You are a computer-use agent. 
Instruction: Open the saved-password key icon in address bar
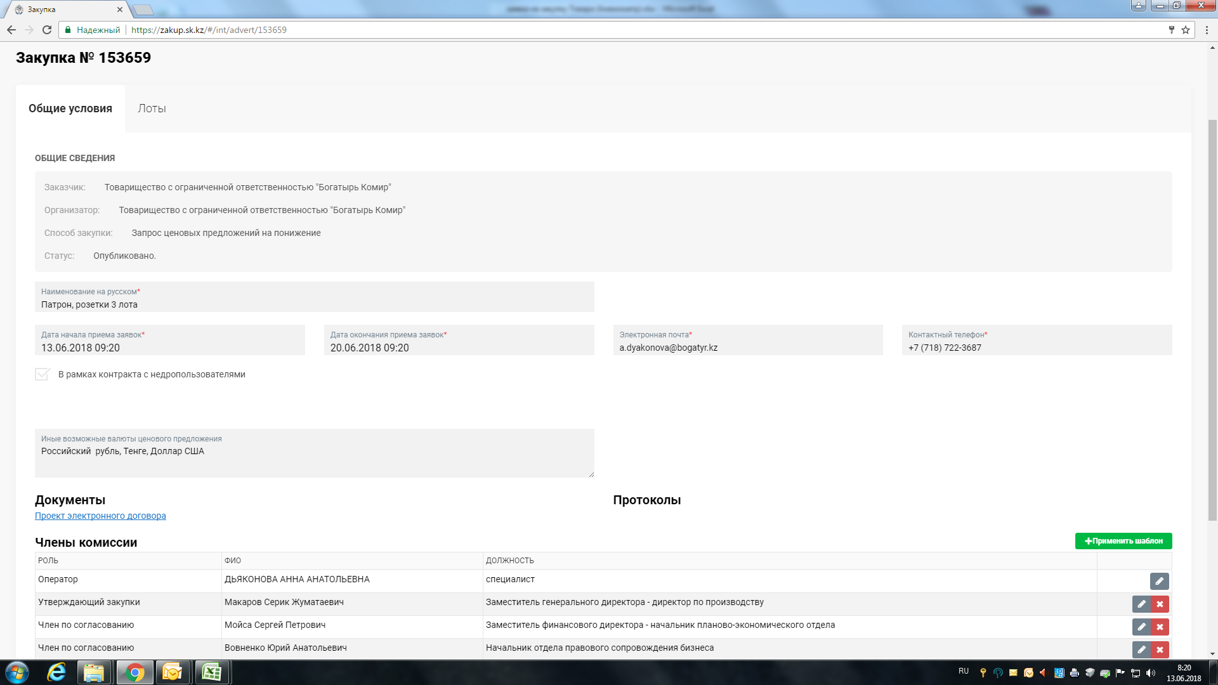click(x=1172, y=30)
